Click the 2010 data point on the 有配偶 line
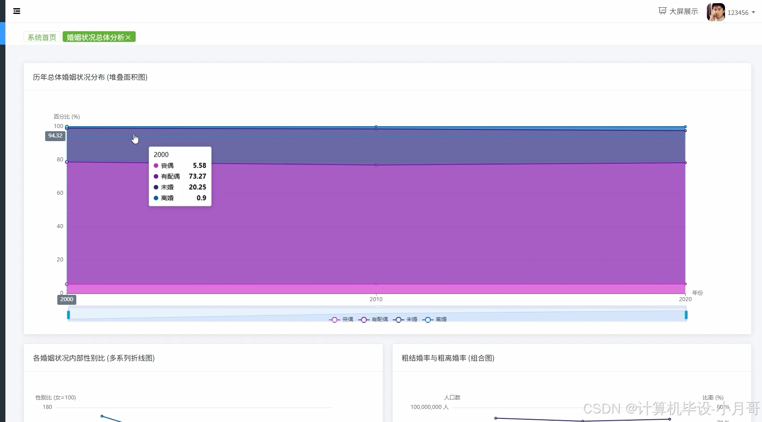Screen dimensions: 762x422 [376, 165]
